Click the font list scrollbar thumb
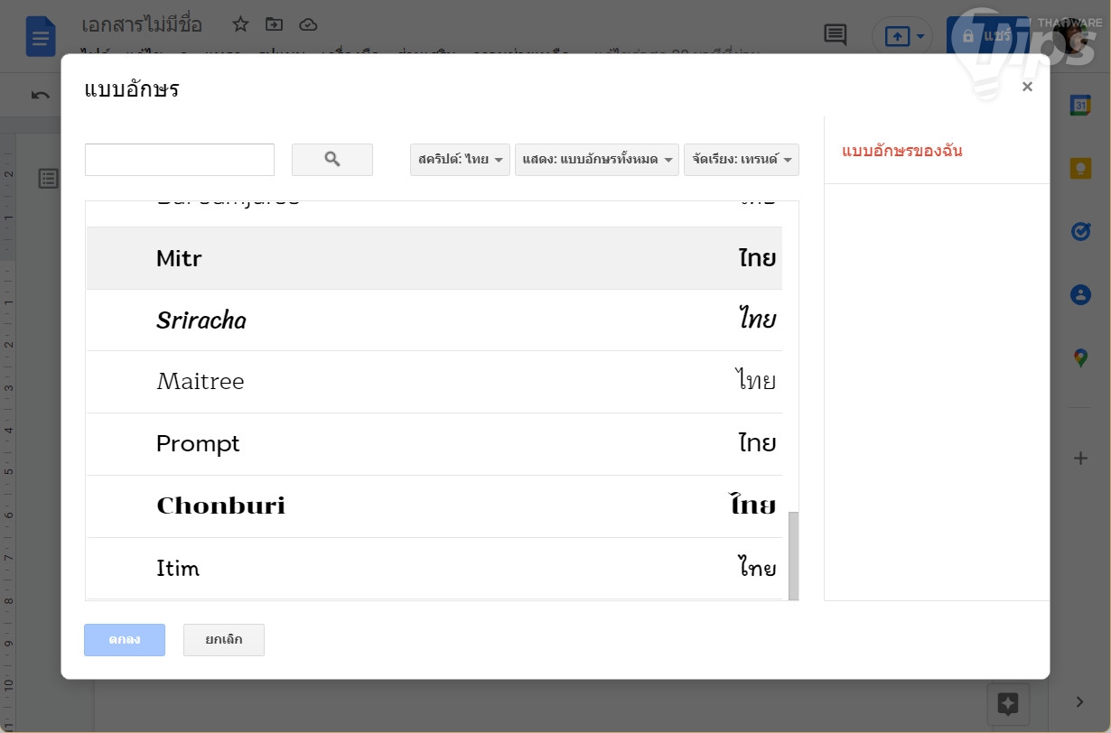 pos(794,554)
